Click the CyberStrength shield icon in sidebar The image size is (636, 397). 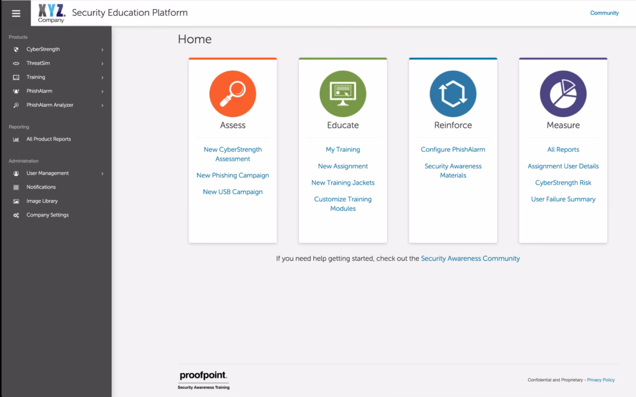[15, 49]
